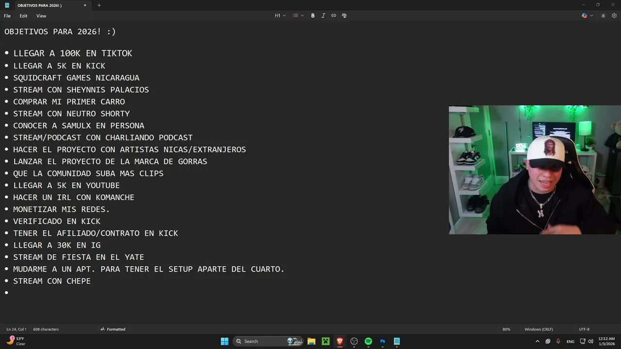Click the UTF-8 encoding indicator
621x349 pixels.
tap(584, 329)
